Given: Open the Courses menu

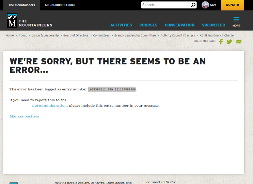Looking at the screenshot, I should click(148, 25).
